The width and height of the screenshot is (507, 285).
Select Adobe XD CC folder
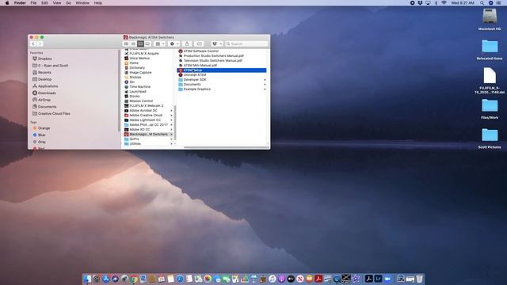point(137,130)
